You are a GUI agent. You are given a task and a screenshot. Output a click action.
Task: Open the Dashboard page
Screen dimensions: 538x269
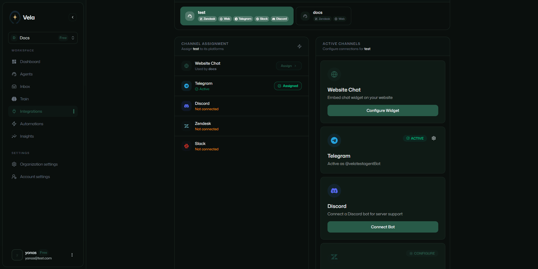pyautogui.click(x=43, y=62)
